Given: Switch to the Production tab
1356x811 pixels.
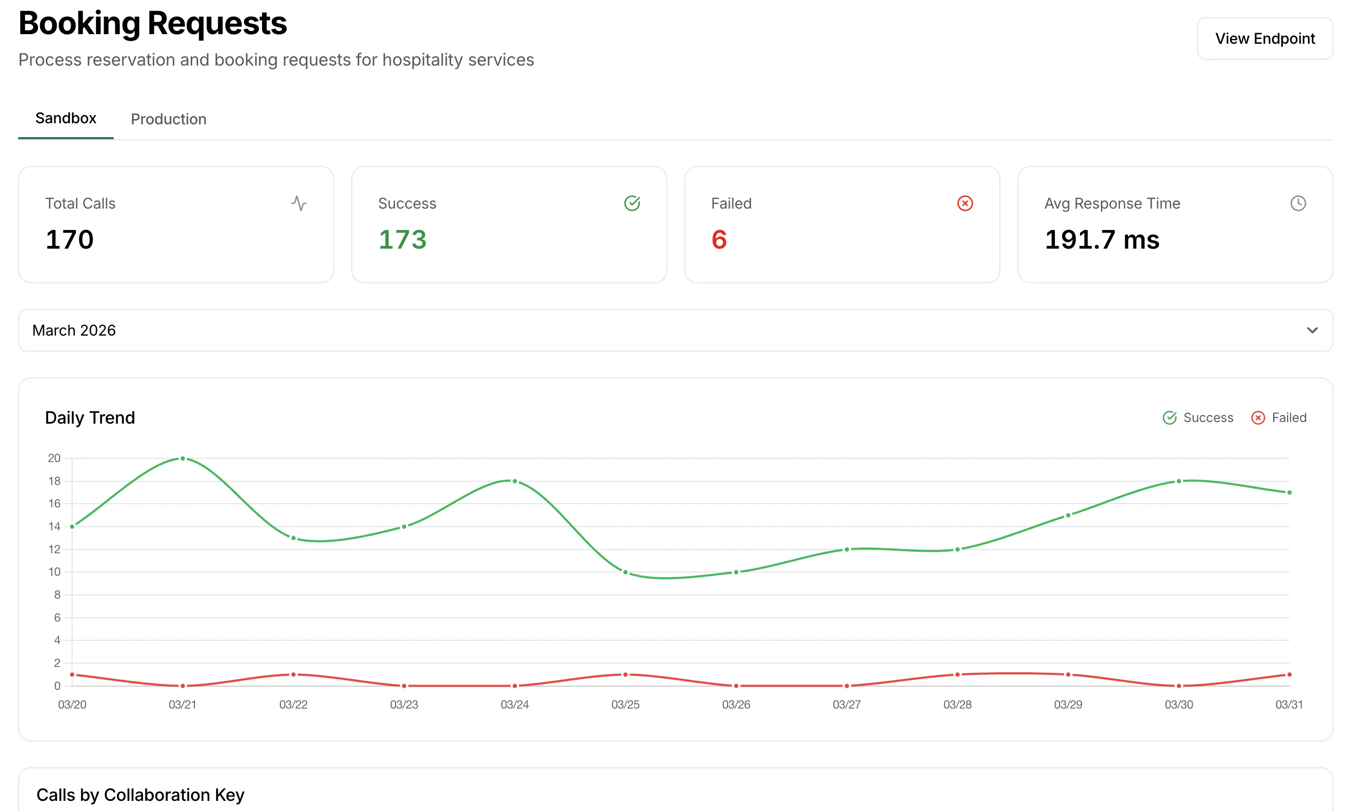Looking at the screenshot, I should tap(168, 119).
